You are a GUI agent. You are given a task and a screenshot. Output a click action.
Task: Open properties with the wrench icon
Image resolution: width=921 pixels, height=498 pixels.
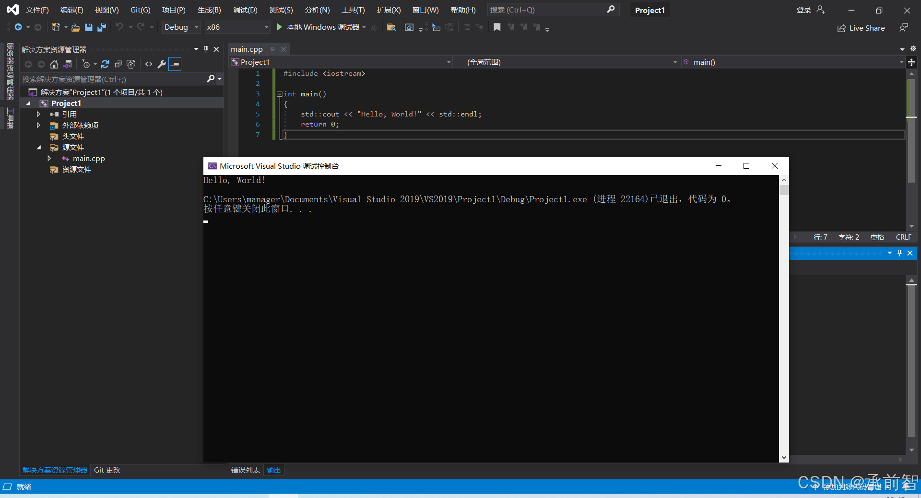point(162,64)
